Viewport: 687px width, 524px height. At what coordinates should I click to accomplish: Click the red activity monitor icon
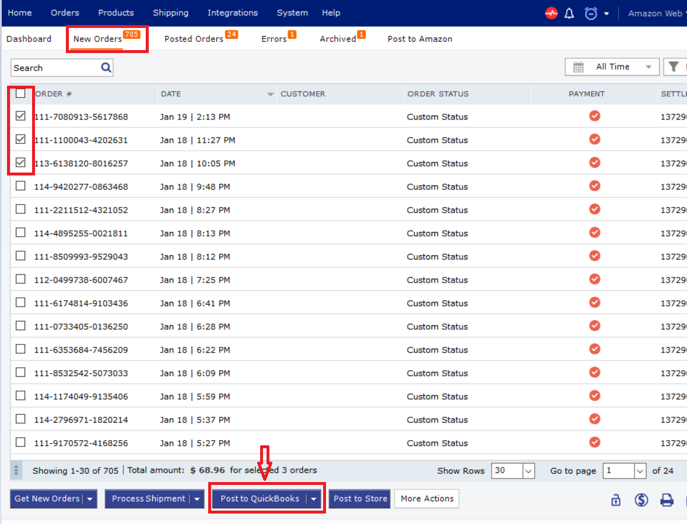click(551, 13)
